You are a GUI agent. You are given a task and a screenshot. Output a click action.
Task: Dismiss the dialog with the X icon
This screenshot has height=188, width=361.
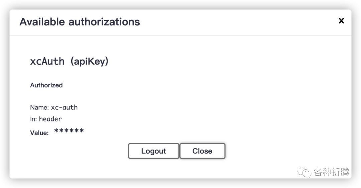coord(341,21)
